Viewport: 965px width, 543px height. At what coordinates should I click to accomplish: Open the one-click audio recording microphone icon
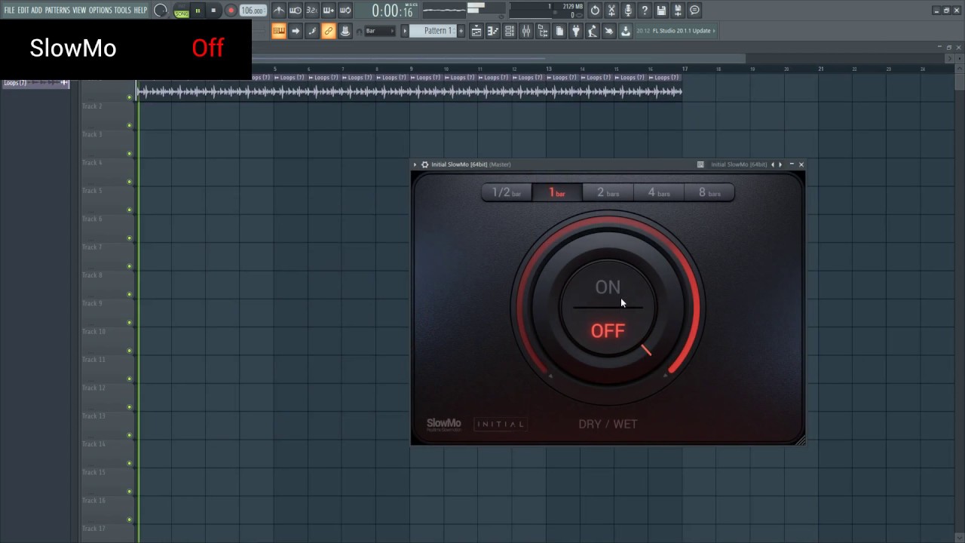coord(628,11)
